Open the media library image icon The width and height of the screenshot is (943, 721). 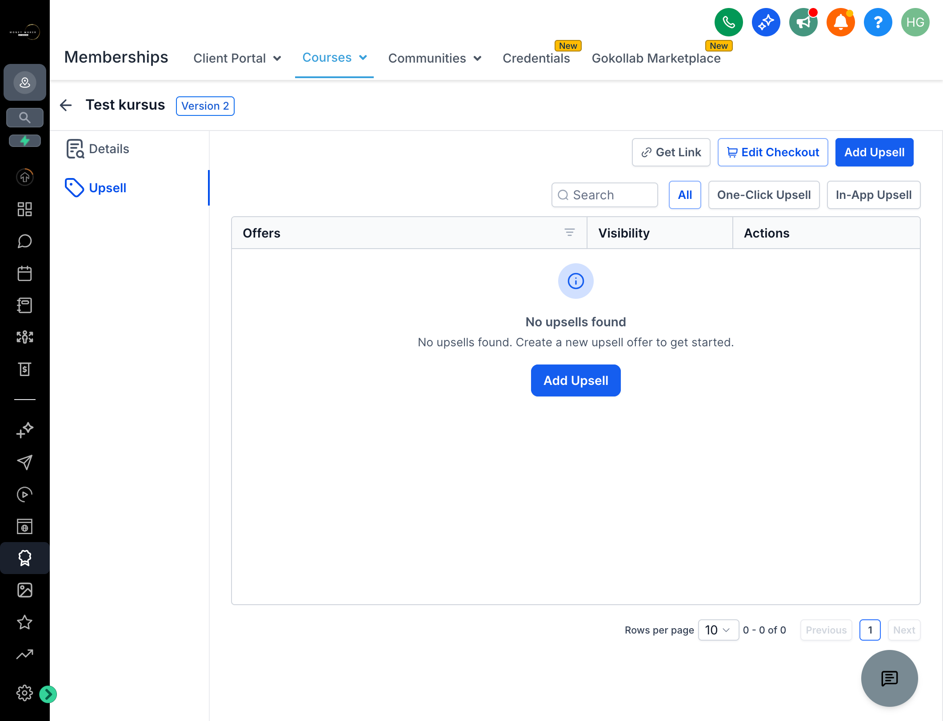[x=25, y=590]
